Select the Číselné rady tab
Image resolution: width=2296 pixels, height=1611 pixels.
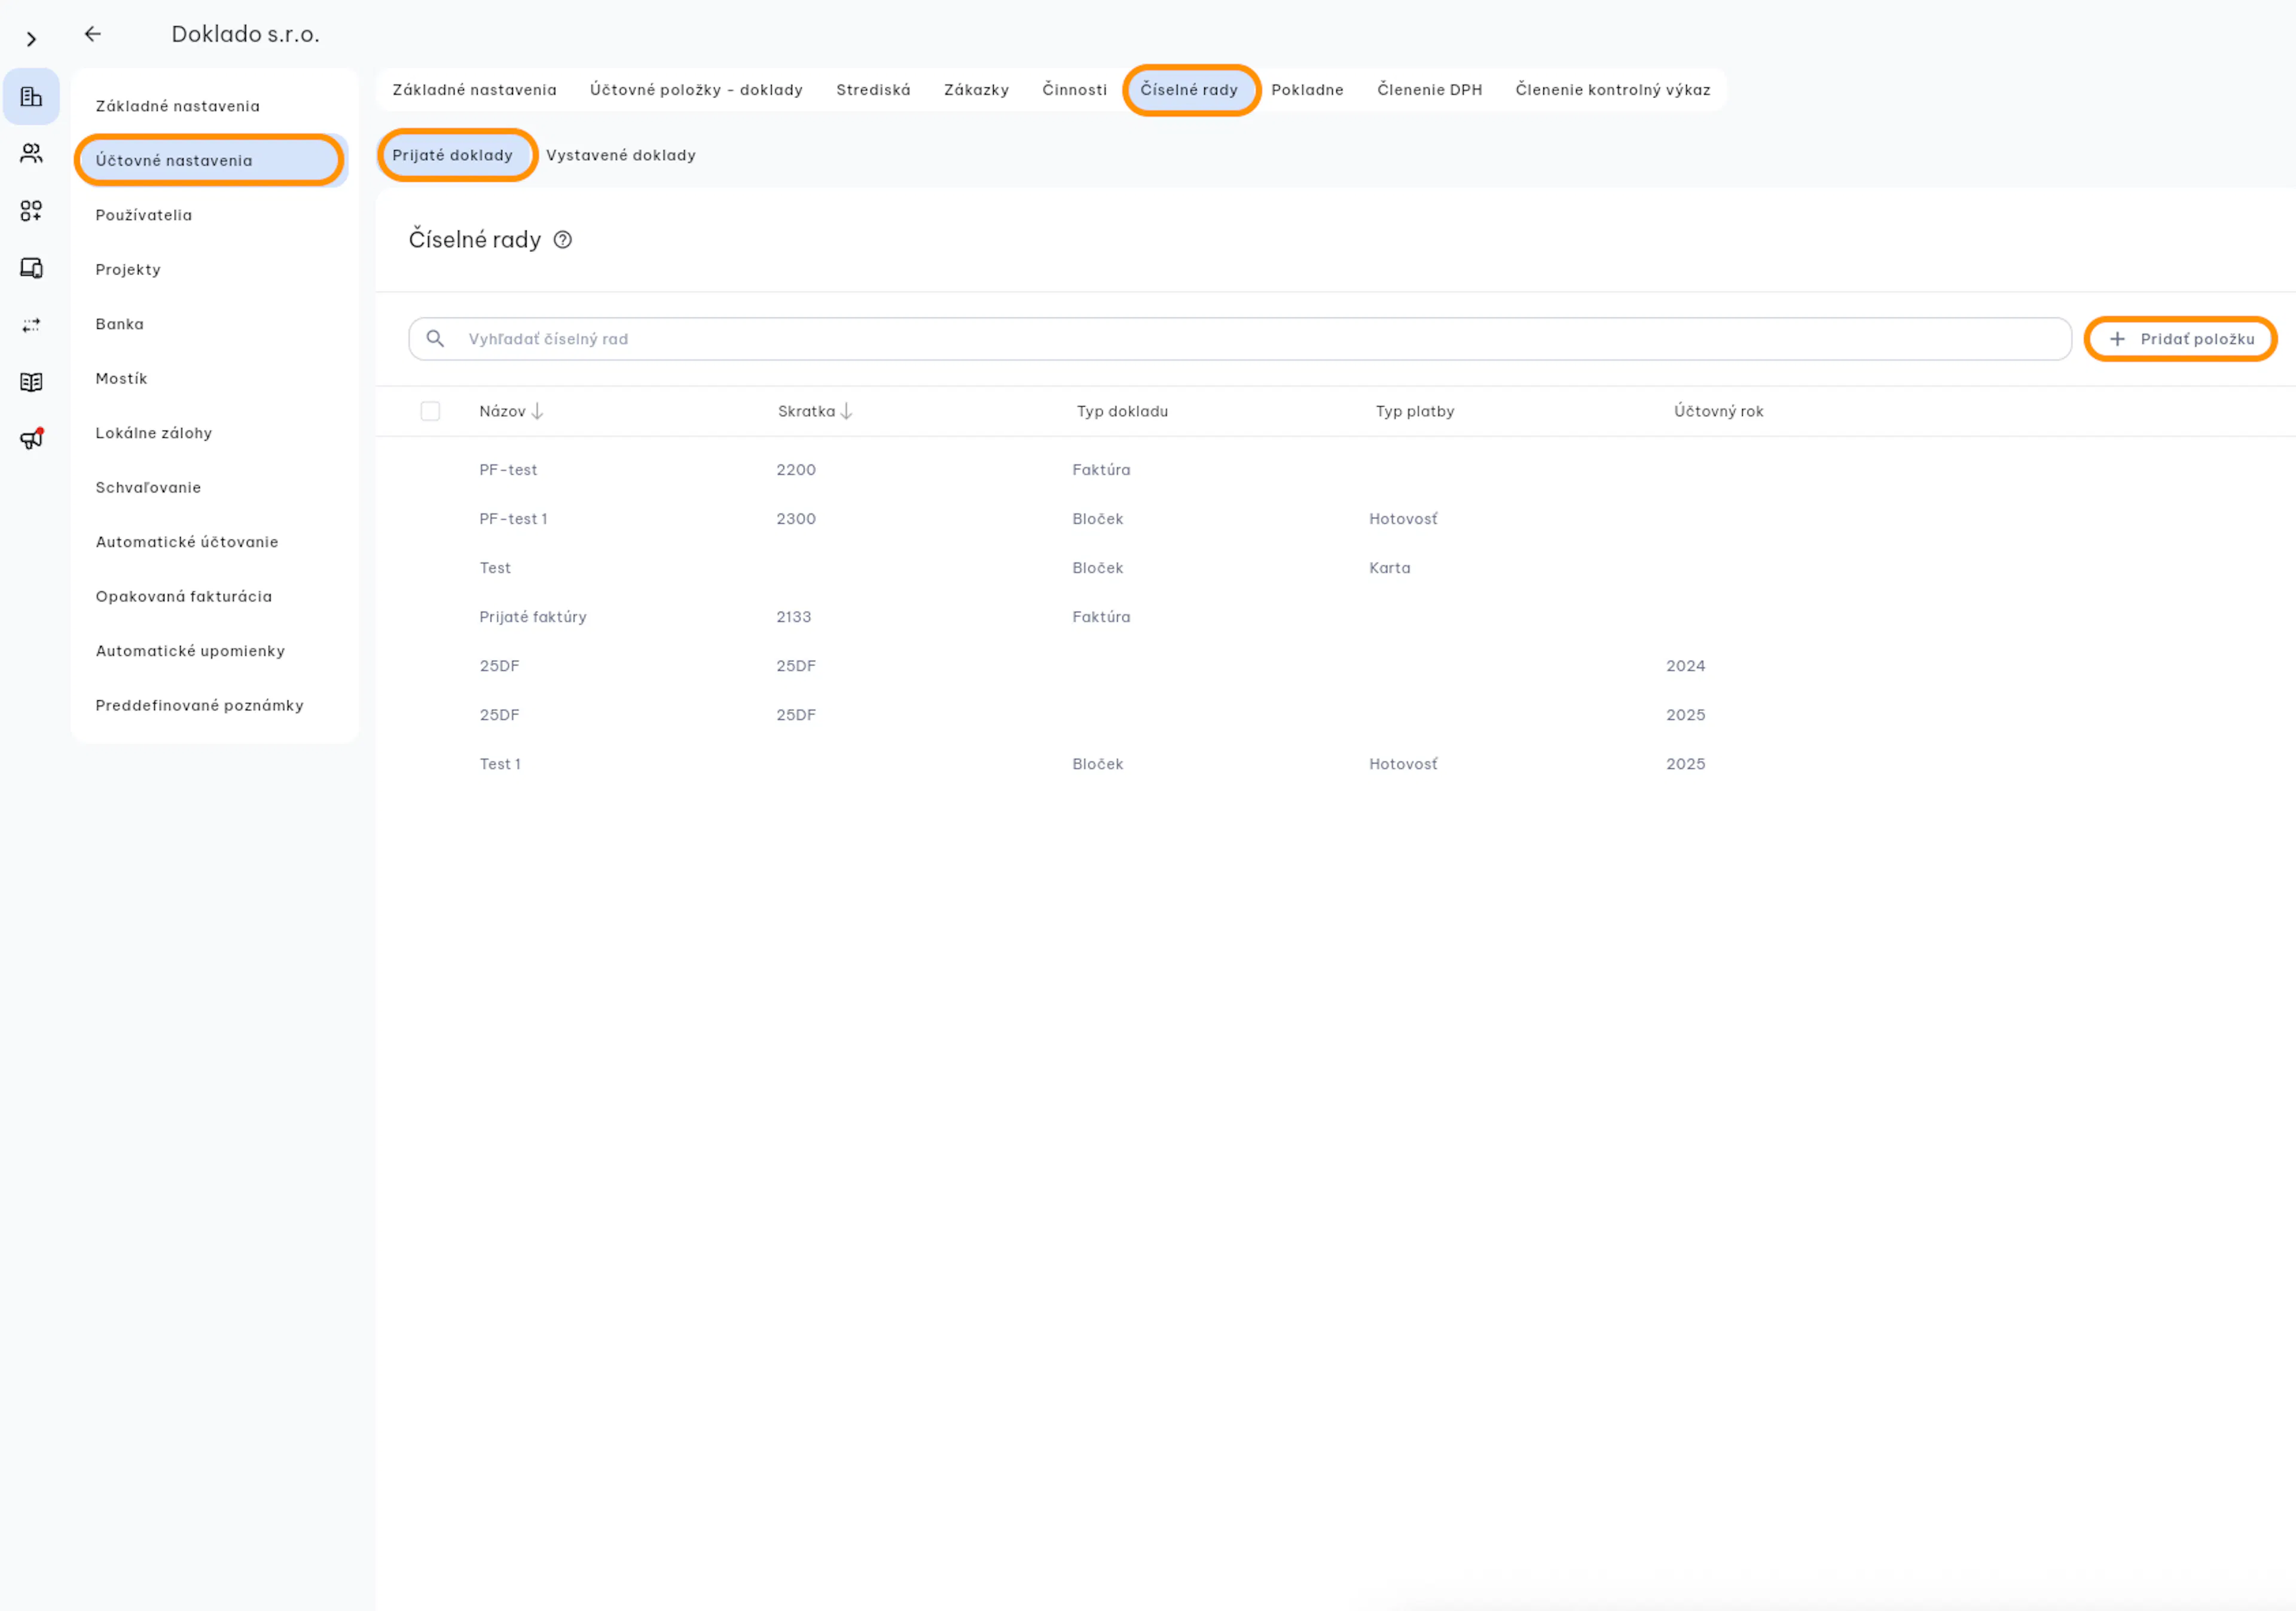coord(1190,90)
